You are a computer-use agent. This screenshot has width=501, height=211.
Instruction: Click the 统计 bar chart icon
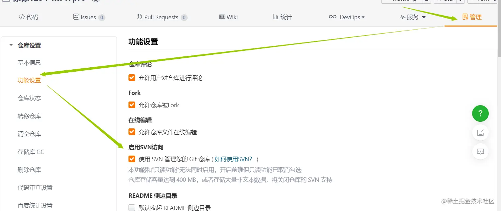point(276,17)
